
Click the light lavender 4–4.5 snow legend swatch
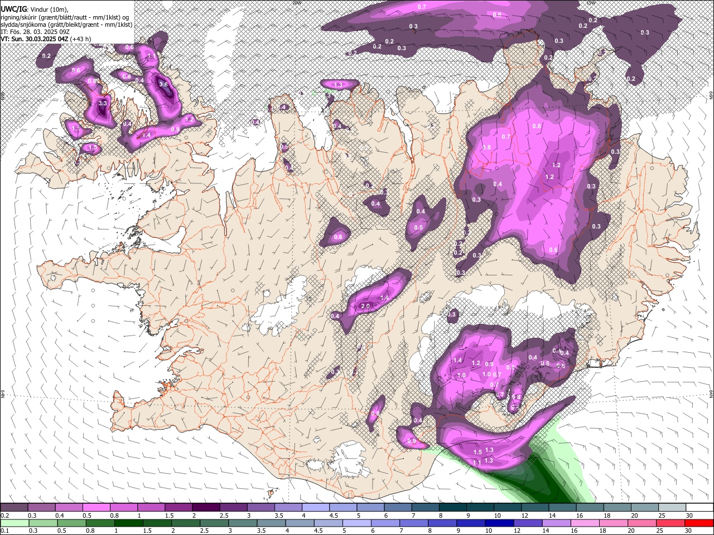tap(315, 508)
